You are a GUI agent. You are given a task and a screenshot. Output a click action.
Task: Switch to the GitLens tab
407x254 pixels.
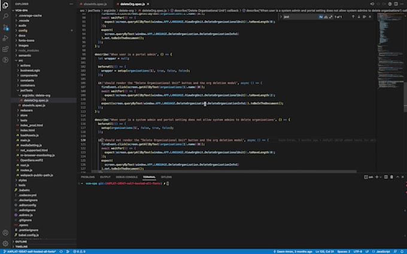[166, 177]
